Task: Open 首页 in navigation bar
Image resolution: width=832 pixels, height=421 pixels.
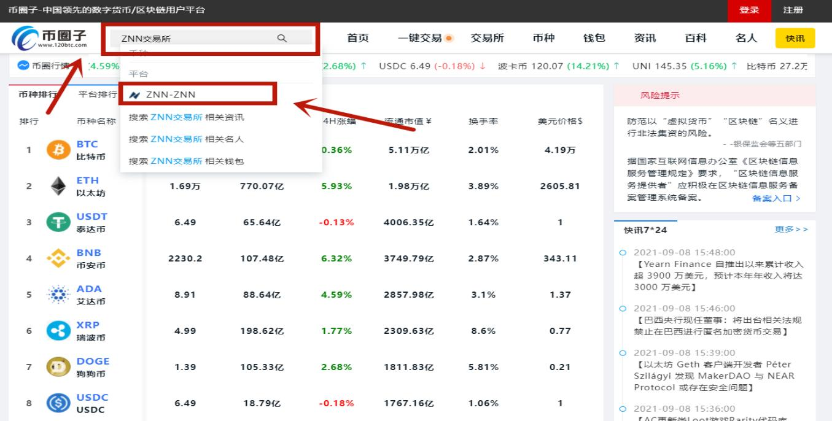Action: (358, 38)
